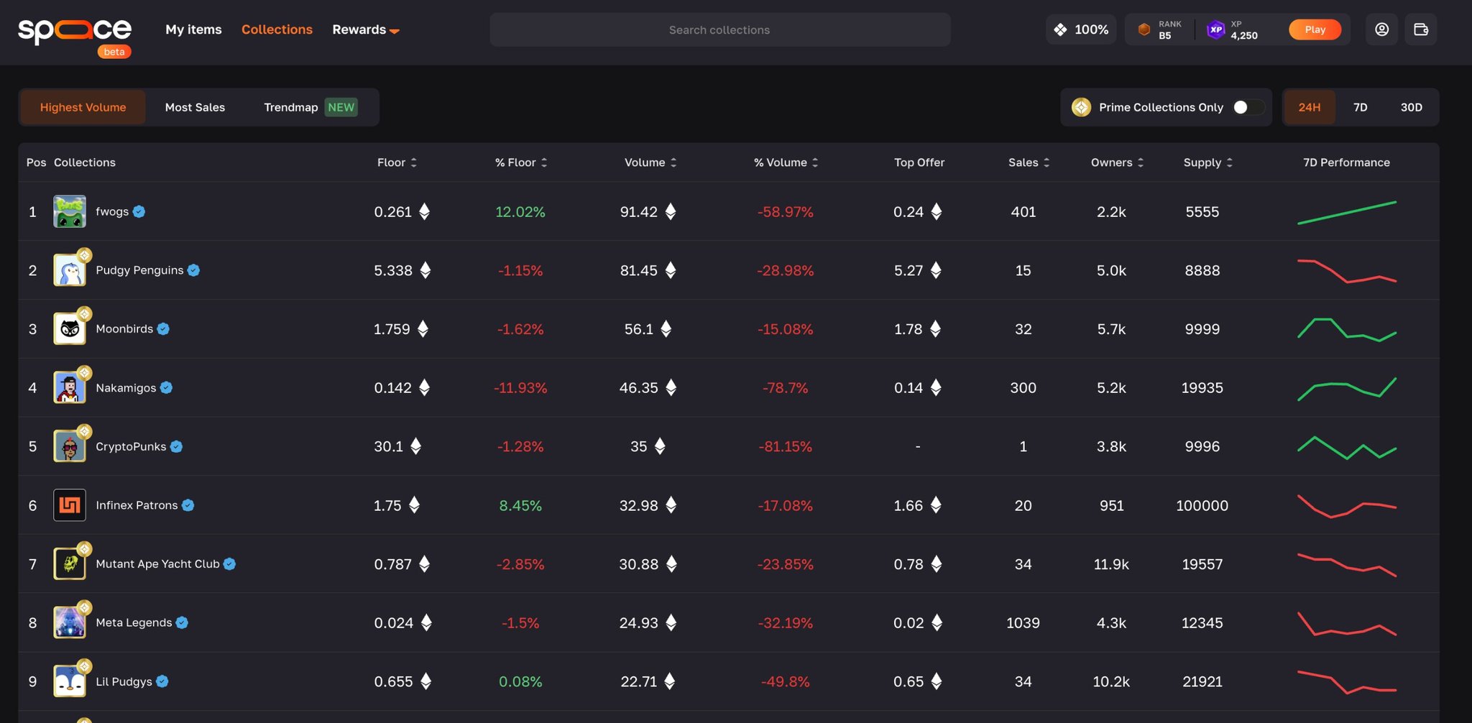Image resolution: width=1472 pixels, height=723 pixels.
Task: Switch to the Most Sales tab
Action: [x=195, y=107]
